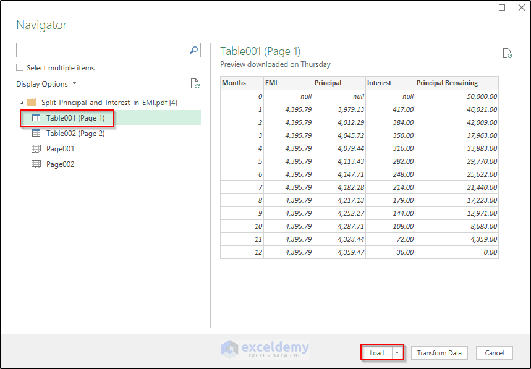Click the page icon beside Page001
Viewport: 531px width, 369px height.
pyautogui.click(x=36, y=148)
